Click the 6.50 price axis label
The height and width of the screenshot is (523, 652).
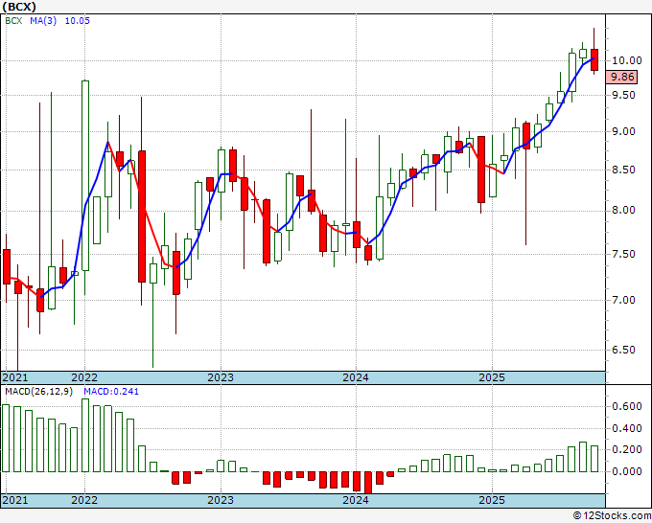[x=624, y=350]
